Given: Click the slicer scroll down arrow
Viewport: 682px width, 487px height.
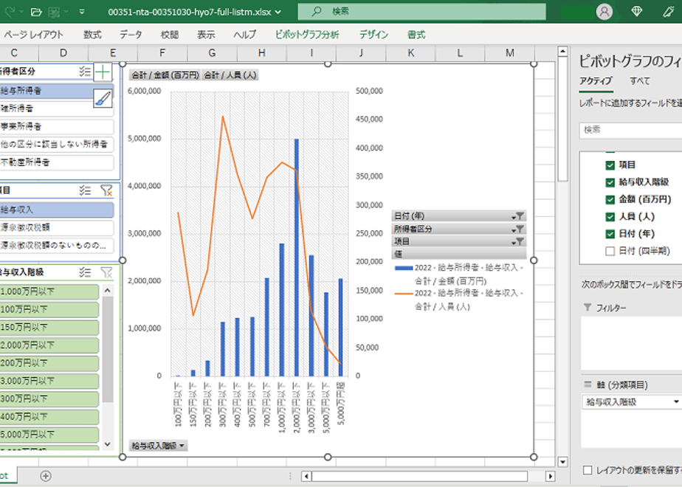Looking at the screenshot, I should pos(108,444).
